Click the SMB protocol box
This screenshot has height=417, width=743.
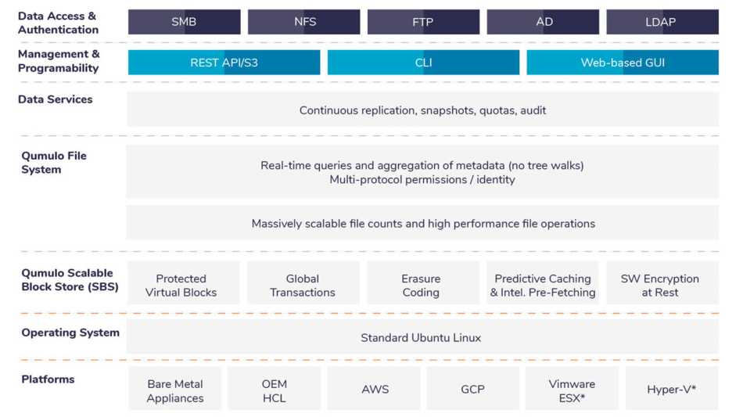[184, 22]
